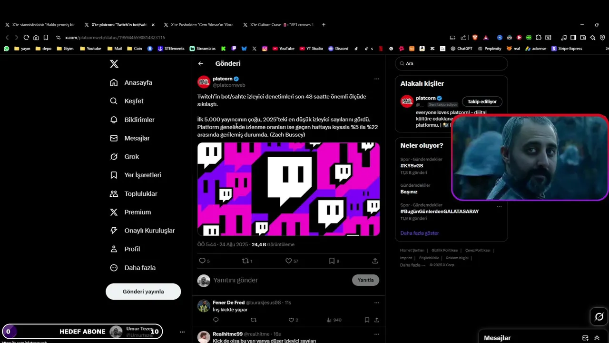Open WhatsApp bookmark icon
Viewport: 609px width, 343px height.
pyautogui.click(x=6, y=48)
